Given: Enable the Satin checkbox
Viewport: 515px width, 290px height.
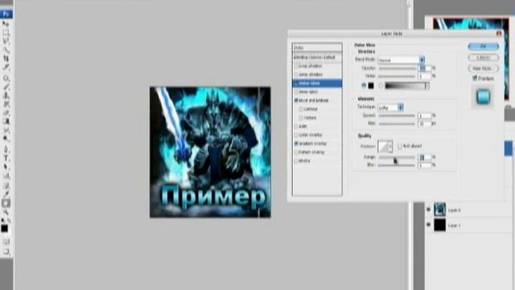Looking at the screenshot, I should click(296, 126).
